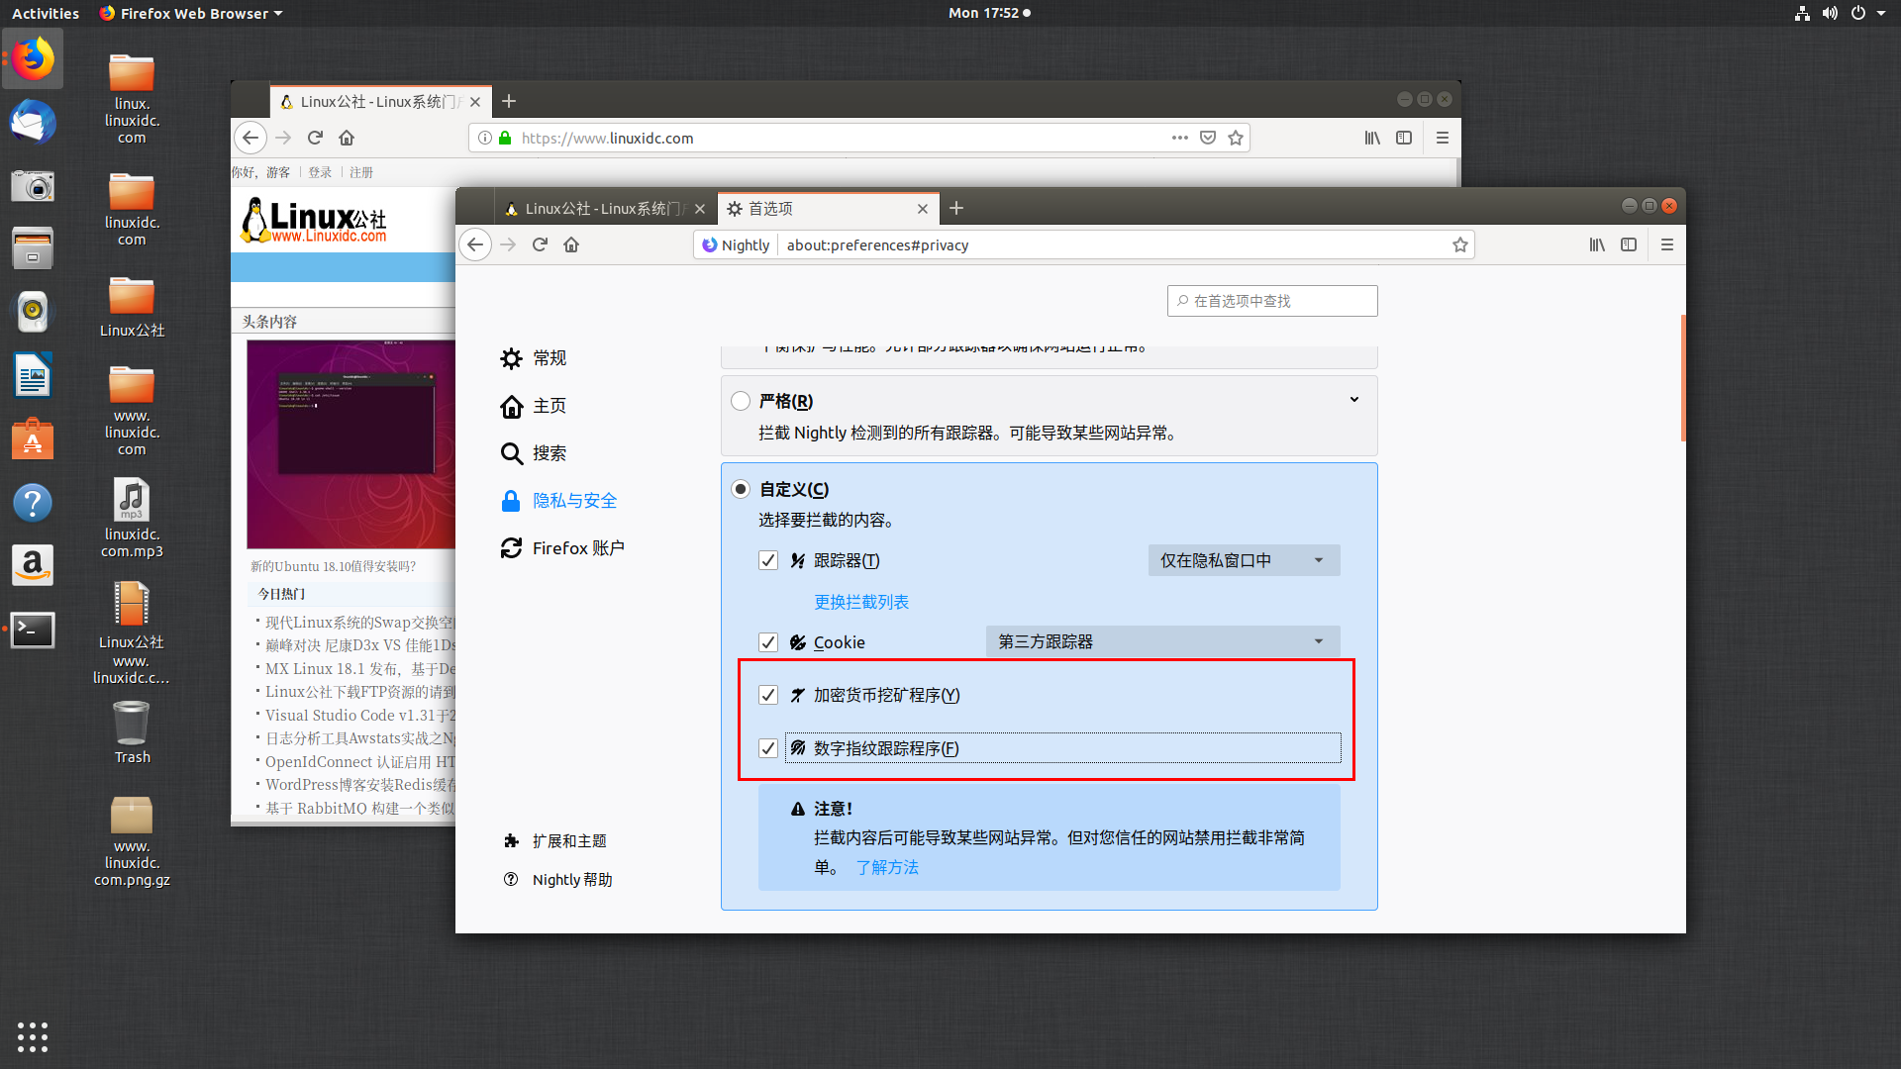
Task: Open 搜索 preferences category
Action: [x=534, y=453]
